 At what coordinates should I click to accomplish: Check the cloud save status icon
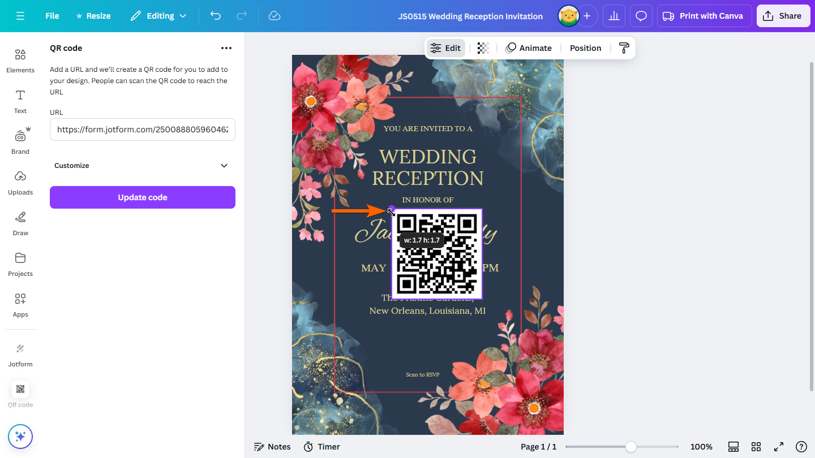pos(274,16)
